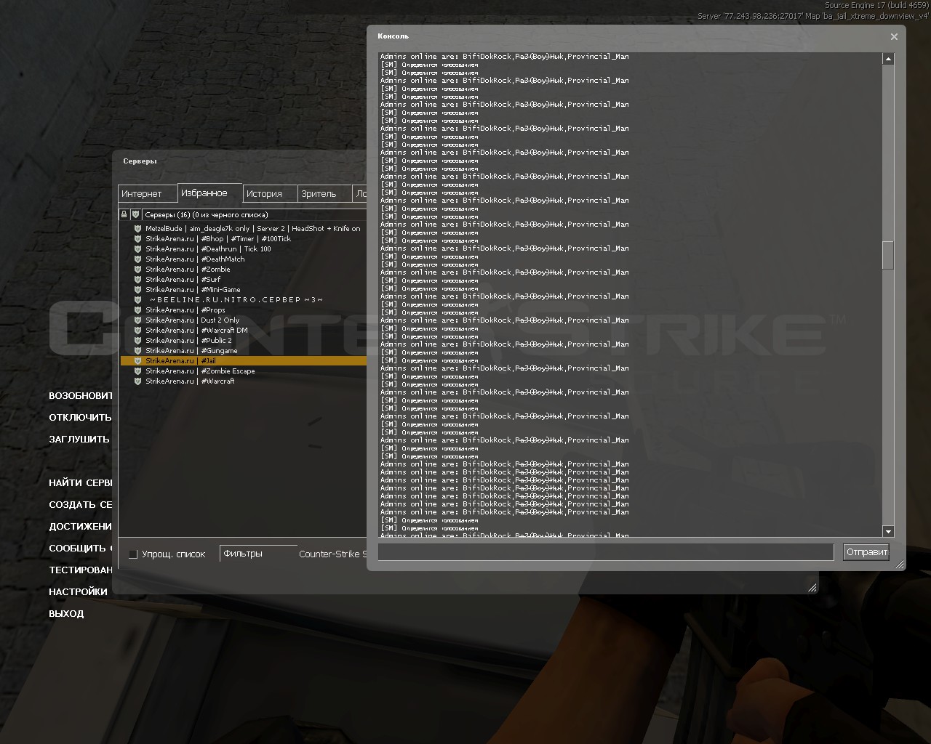Viewport: 931px width, 744px height.
Task: Click shield icon of MetzelBude aim_deagle7k server
Action: [x=137, y=229]
